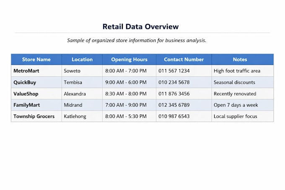Viewport: 285px width, 190px height.
Task: Select the Recently renovated note
Action: coord(235,94)
